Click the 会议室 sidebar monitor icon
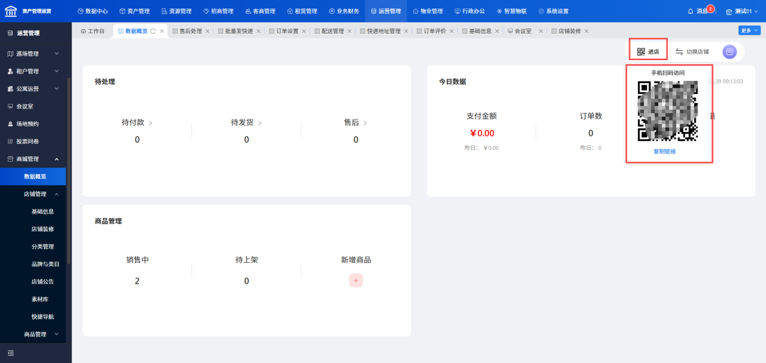The height and width of the screenshot is (363, 766). [x=11, y=107]
